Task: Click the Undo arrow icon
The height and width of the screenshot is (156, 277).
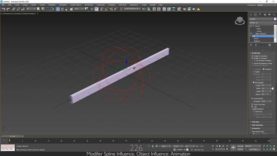Action: (3, 9)
